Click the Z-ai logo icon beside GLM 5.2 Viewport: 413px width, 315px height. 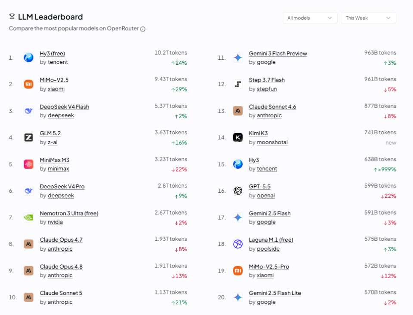point(28,137)
